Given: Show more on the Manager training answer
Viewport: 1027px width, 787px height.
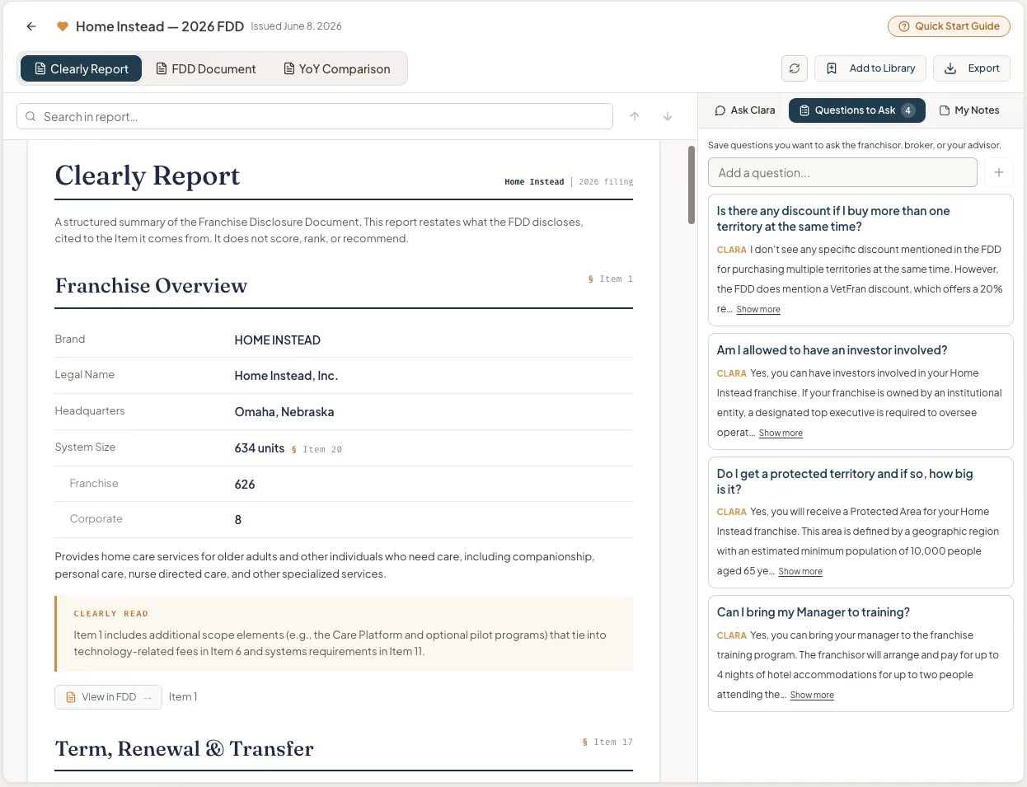Looking at the screenshot, I should (x=812, y=696).
